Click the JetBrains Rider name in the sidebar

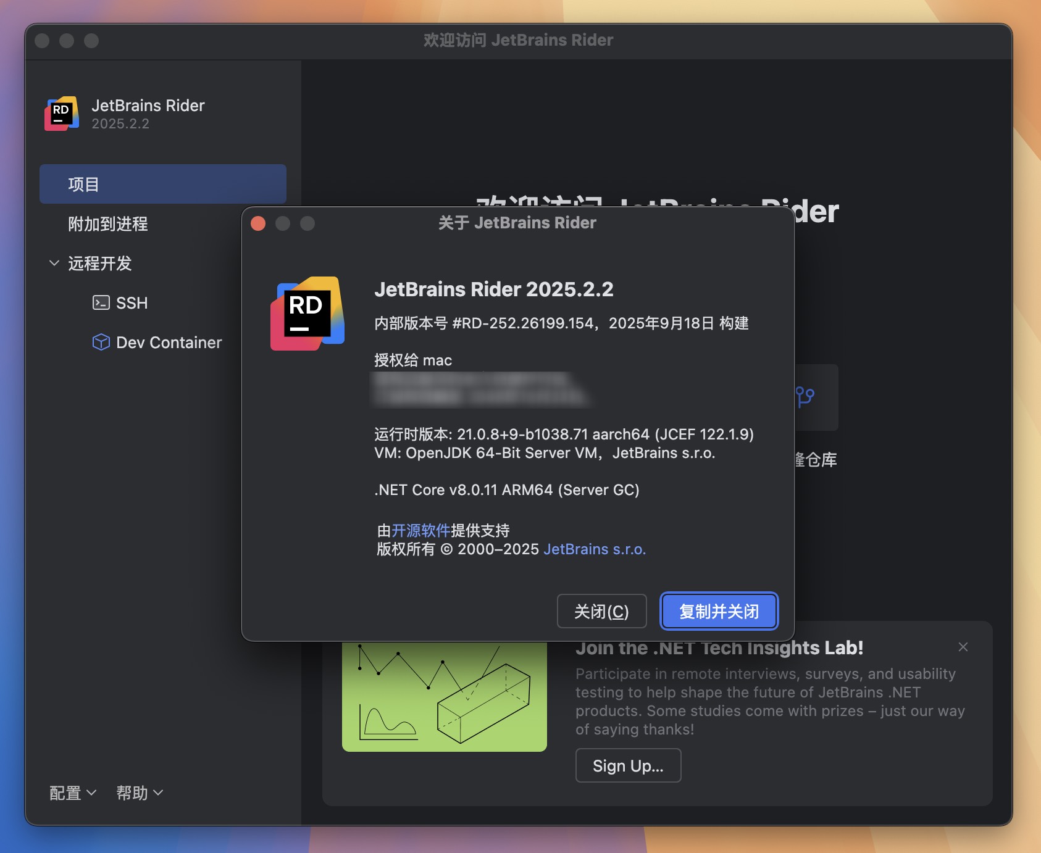tap(148, 106)
